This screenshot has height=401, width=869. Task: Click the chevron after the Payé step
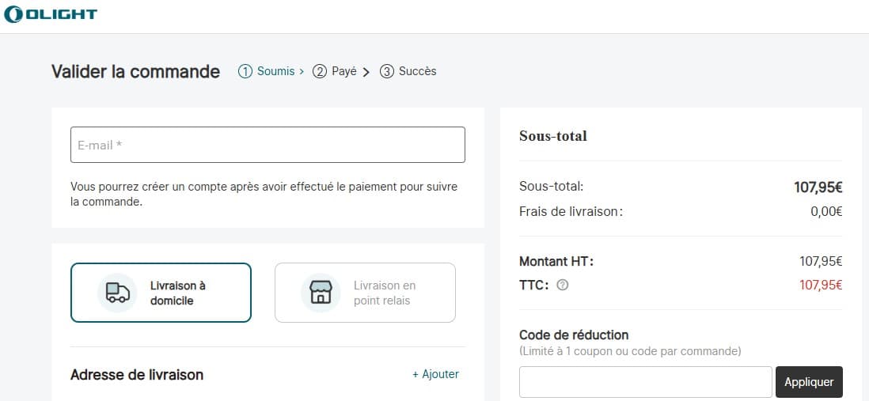click(x=366, y=72)
